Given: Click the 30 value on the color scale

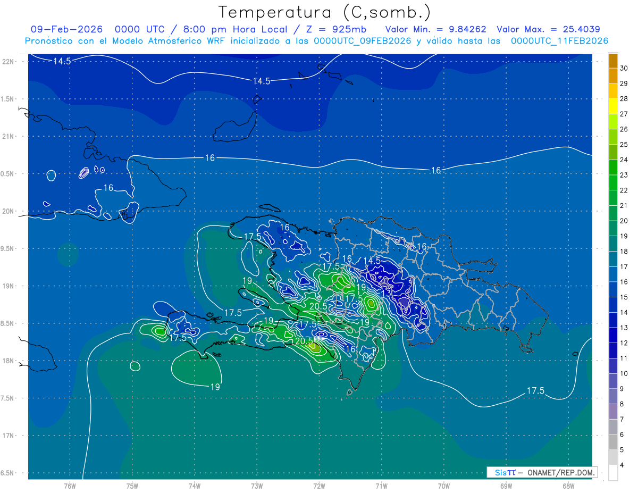Looking at the screenshot, I should [623, 68].
